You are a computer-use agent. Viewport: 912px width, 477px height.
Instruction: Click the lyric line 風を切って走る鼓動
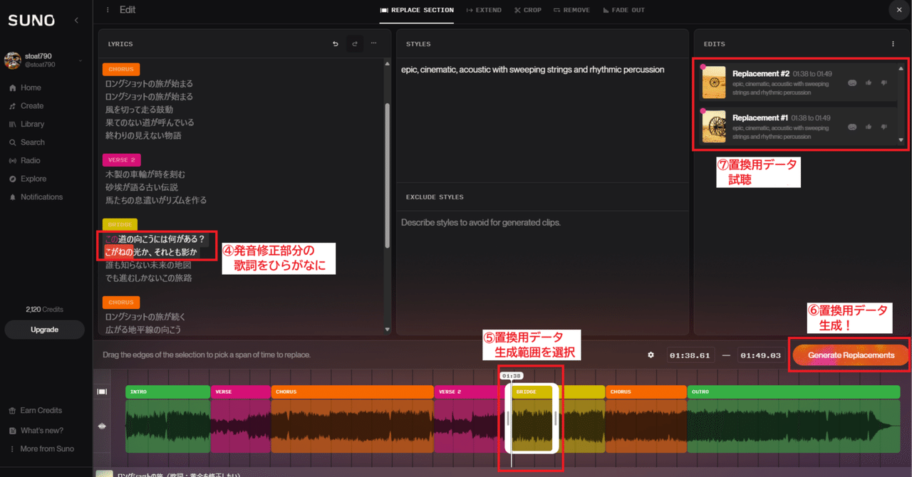click(139, 110)
